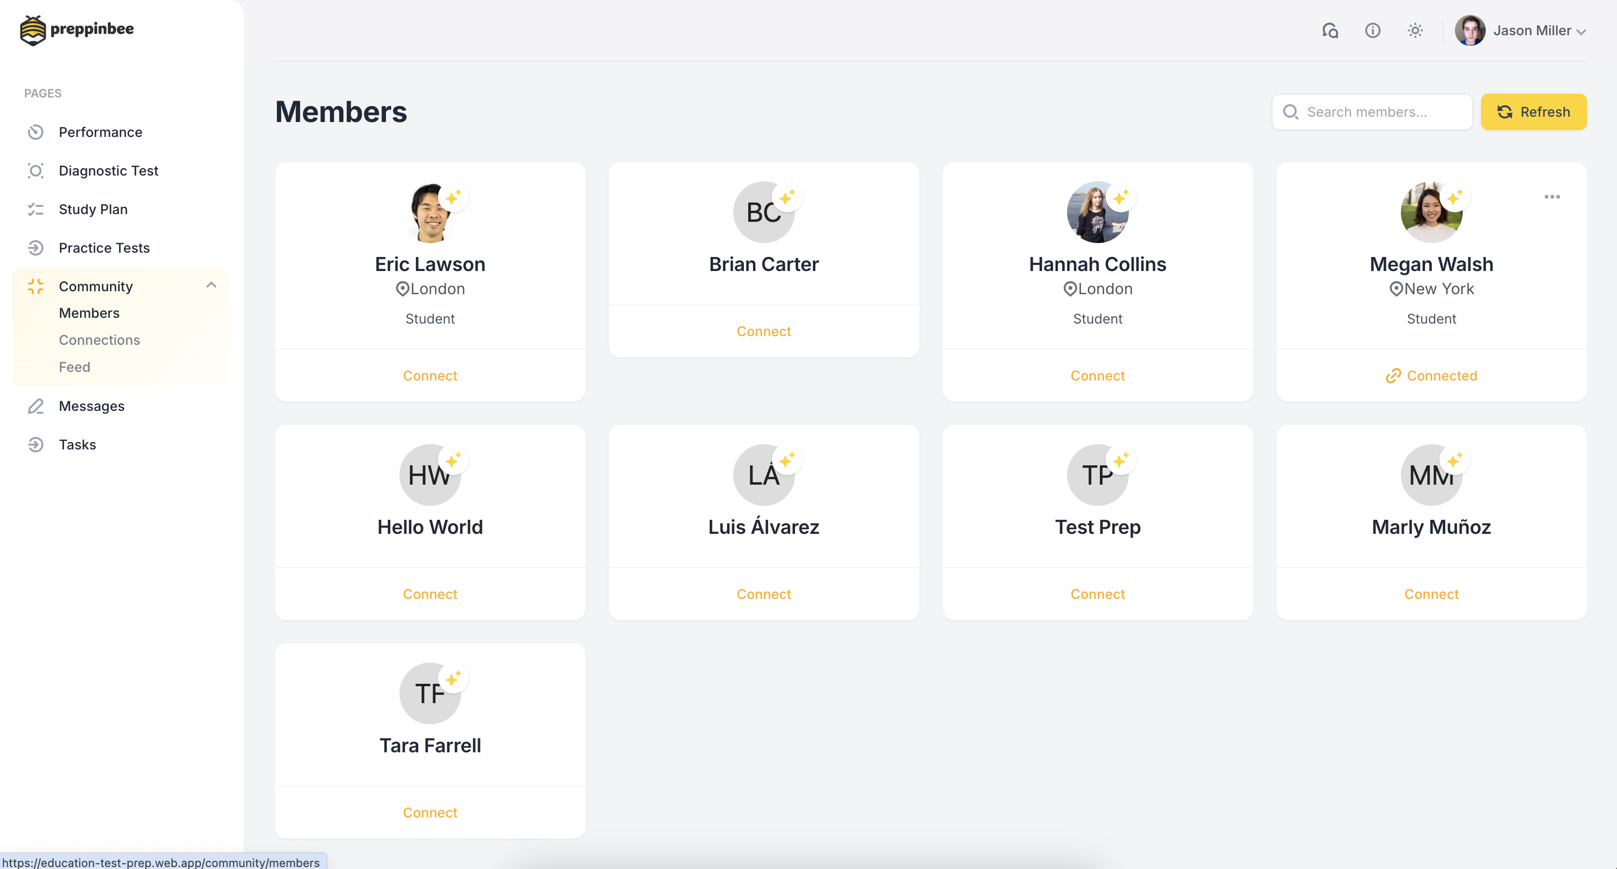1617x869 pixels.
Task: Click the Diagnostic Test sidebar icon
Action: [x=36, y=171]
